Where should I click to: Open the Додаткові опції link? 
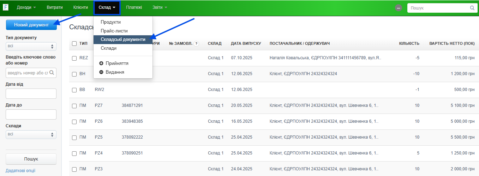pos(20,171)
